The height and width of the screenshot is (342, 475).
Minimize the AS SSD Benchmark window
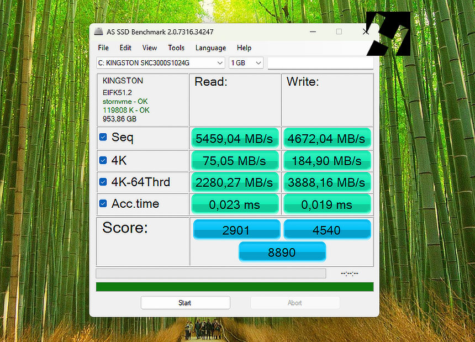click(x=313, y=32)
